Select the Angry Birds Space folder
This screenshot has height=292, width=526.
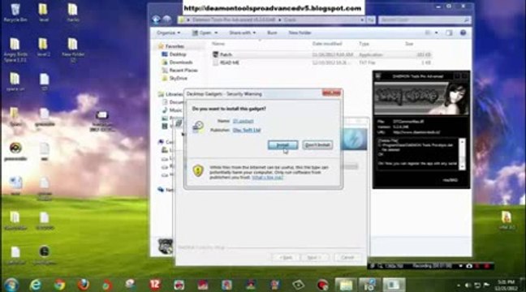pyautogui.click(x=15, y=50)
